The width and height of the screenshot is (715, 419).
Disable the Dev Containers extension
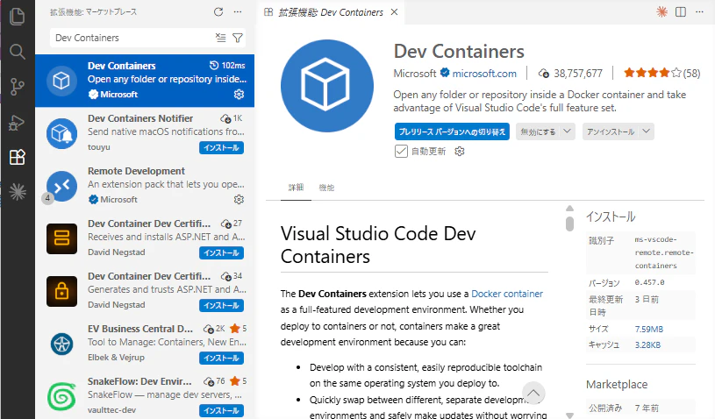pyautogui.click(x=538, y=131)
